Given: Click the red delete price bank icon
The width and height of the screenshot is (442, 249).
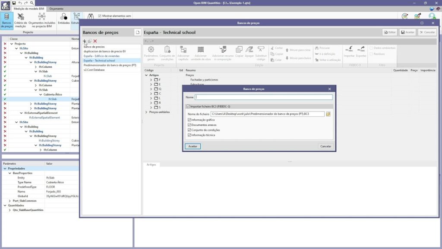Looking at the screenshot, I should (x=95, y=41).
